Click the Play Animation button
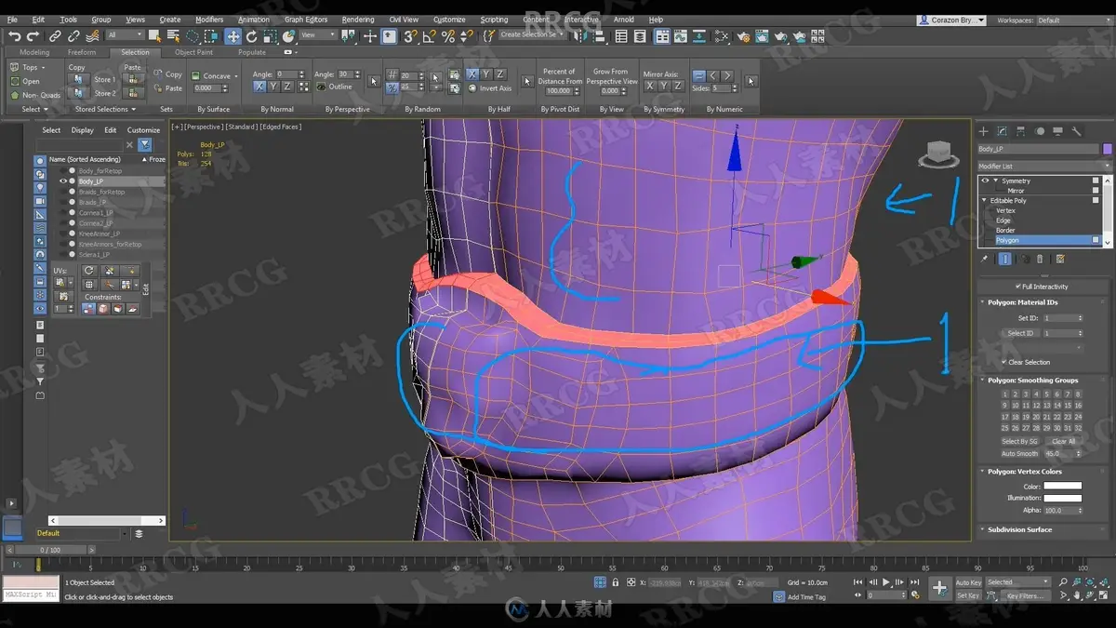 886,582
